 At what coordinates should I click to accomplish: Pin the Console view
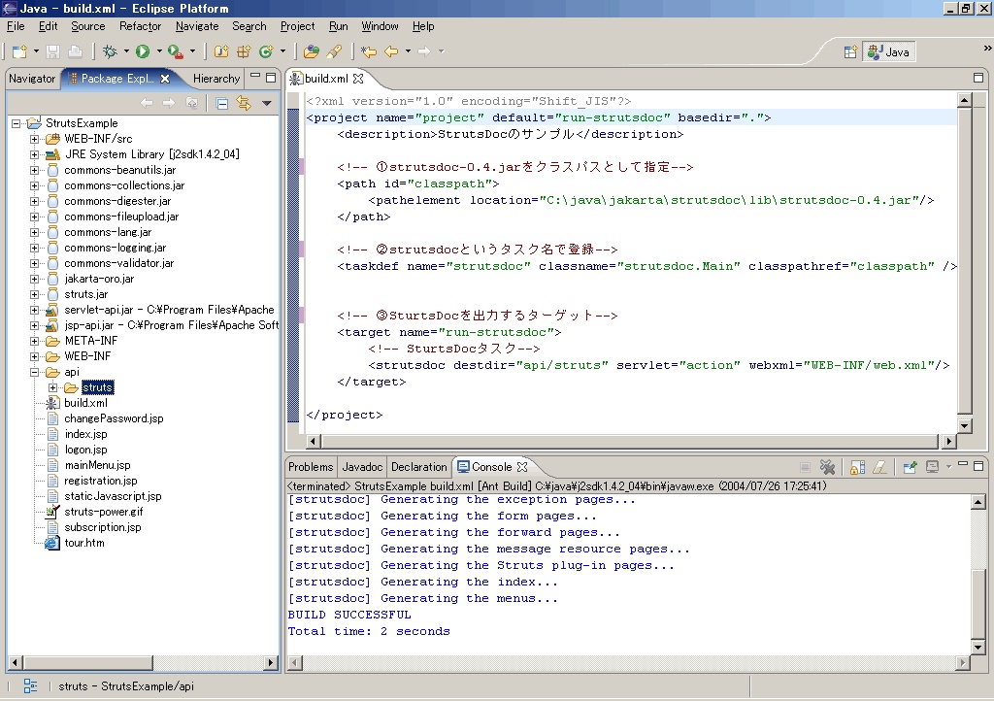point(911,467)
